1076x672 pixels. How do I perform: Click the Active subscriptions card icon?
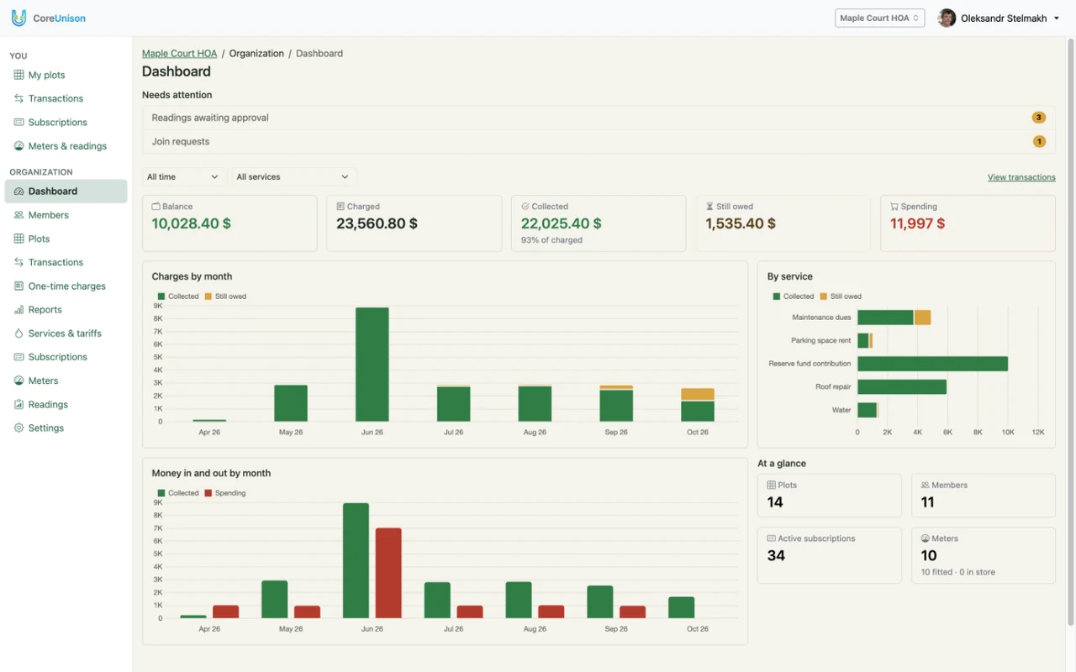[x=772, y=538]
